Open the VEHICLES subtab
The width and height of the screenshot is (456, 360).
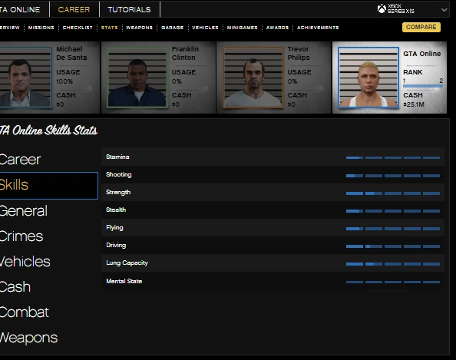pyautogui.click(x=205, y=28)
